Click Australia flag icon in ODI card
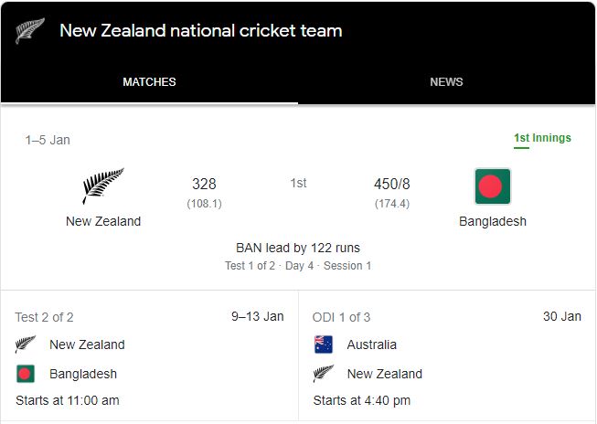 pyautogui.click(x=323, y=344)
